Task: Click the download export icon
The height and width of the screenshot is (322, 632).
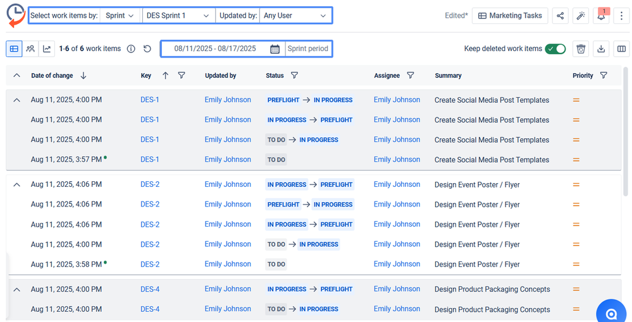Action: click(x=601, y=49)
